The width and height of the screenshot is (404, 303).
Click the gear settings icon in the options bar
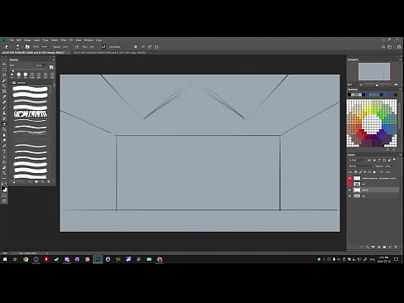click(x=136, y=47)
